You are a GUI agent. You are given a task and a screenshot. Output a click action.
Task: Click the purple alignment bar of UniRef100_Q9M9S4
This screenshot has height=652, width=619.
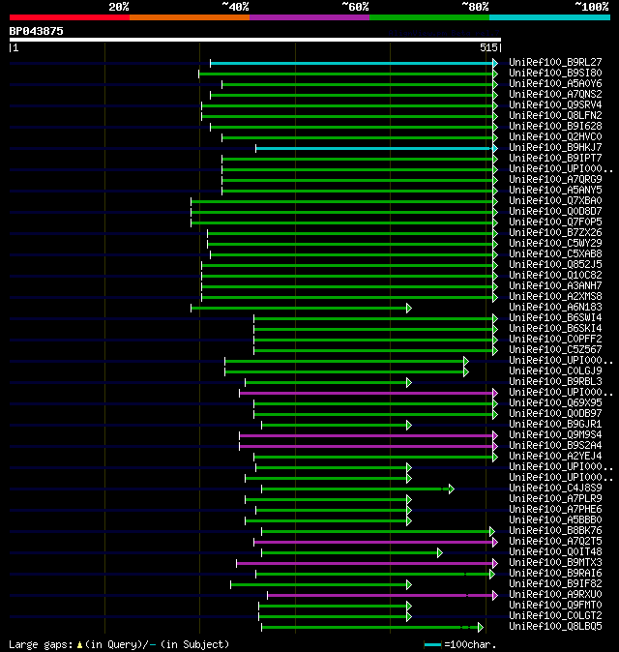pos(367,435)
